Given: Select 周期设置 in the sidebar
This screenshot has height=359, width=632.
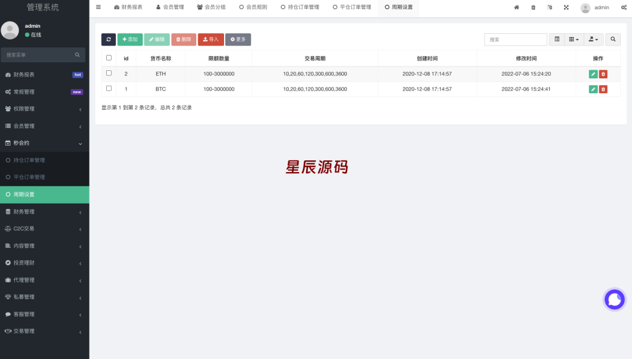Looking at the screenshot, I should [44, 194].
